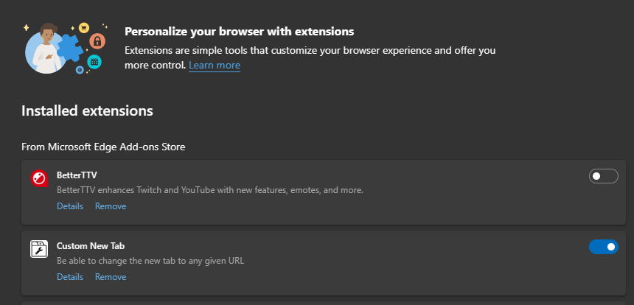The image size is (634, 305).
Task: Click the teal calendar icon in the illustration
Action: 94,62
